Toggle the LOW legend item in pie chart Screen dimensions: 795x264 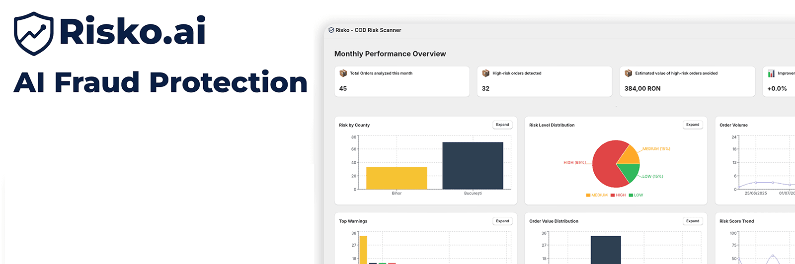(x=636, y=195)
